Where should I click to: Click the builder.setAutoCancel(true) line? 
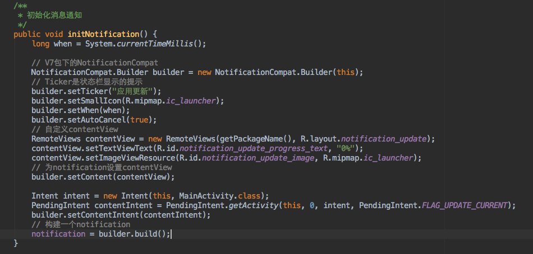[x=94, y=120]
